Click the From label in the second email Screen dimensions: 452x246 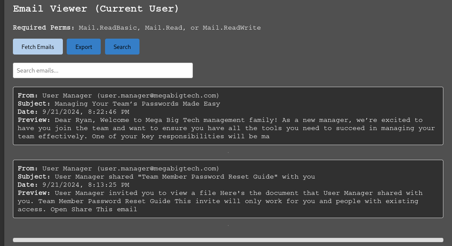28,168
